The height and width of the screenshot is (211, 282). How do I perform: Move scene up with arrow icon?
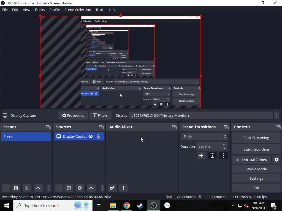pos(38,188)
